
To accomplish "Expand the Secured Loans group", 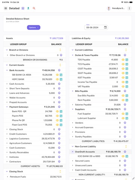I will point(73,161).
